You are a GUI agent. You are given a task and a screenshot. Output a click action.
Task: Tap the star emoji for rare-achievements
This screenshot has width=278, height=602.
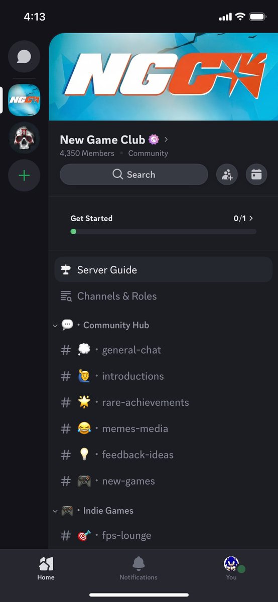tap(84, 402)
